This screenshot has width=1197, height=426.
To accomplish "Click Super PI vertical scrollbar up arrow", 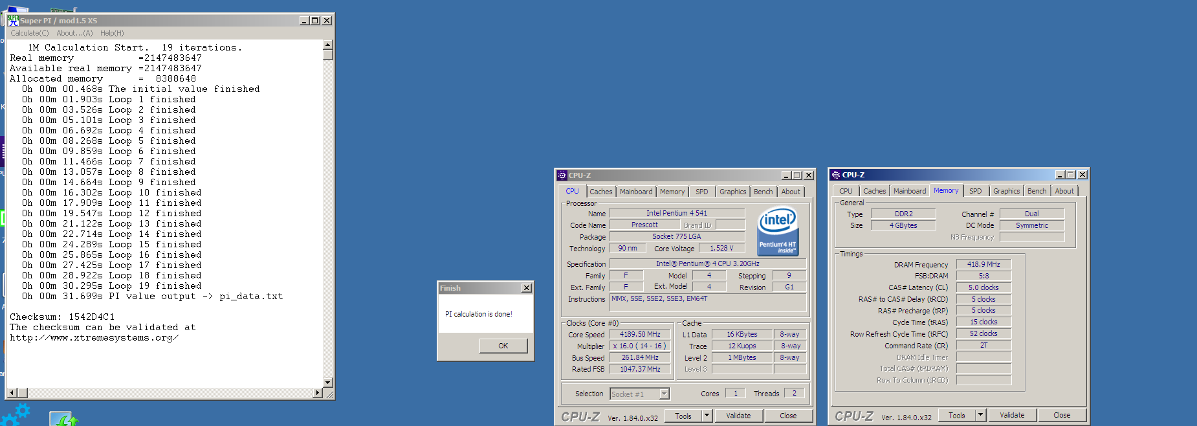I will (x=328, y=45).
